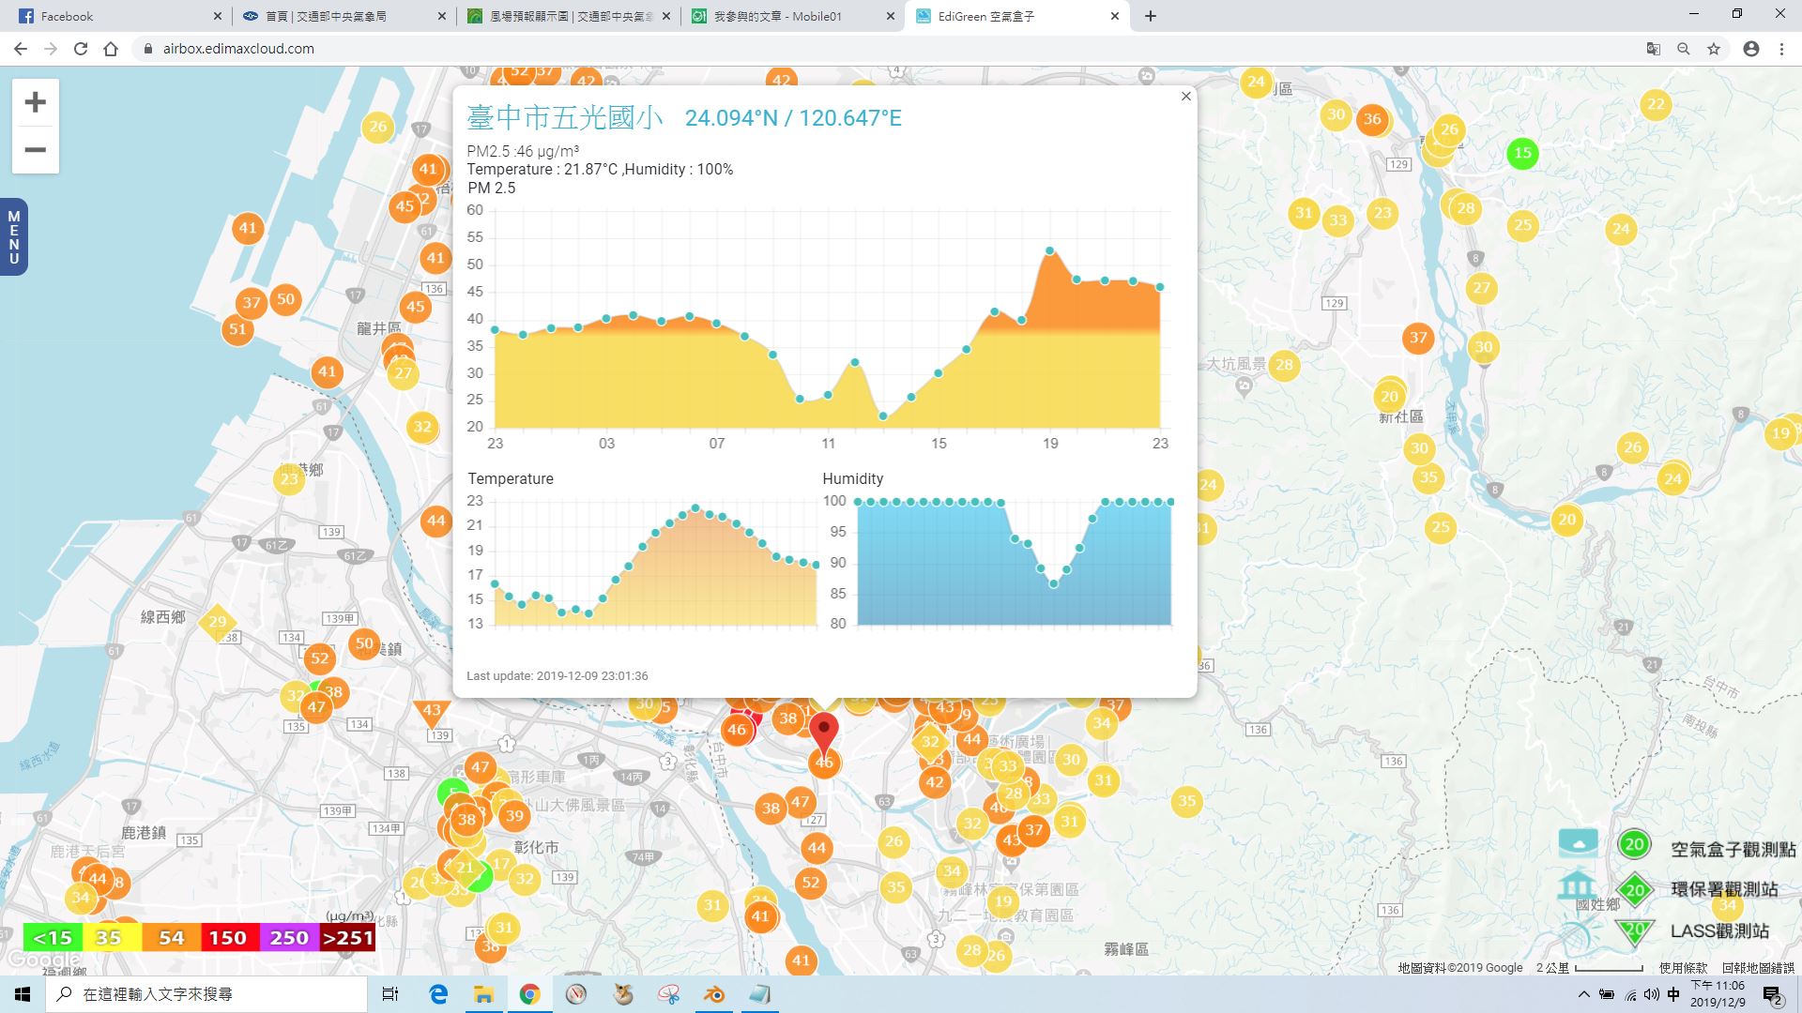Image resolution: width=1802 pixels, height=1013 pixels.
Task: Click the dark red >251 legend swatch
Action: coord(347,938)
